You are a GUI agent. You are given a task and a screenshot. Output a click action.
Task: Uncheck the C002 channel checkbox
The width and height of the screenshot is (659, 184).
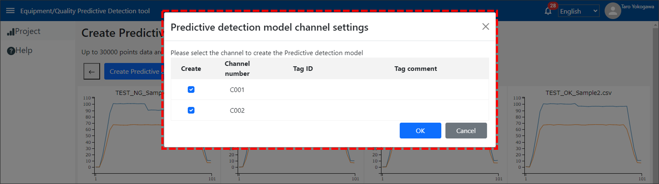[191, 110]
